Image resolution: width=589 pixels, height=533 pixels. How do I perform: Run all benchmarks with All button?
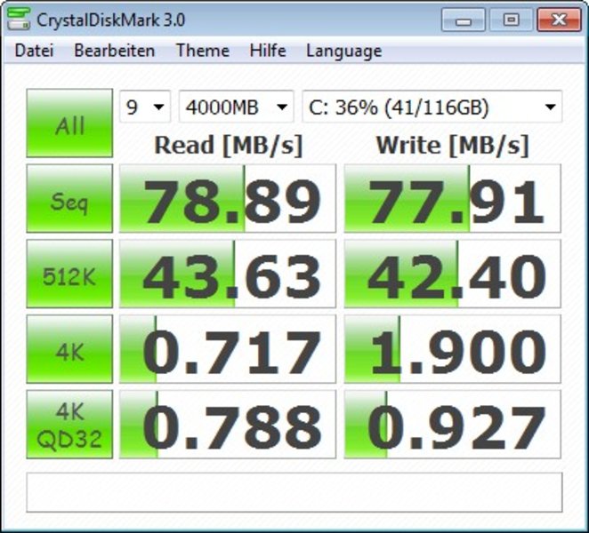point(69,123)
